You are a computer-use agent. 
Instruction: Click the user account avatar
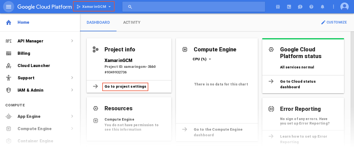[x=345, y=7]
